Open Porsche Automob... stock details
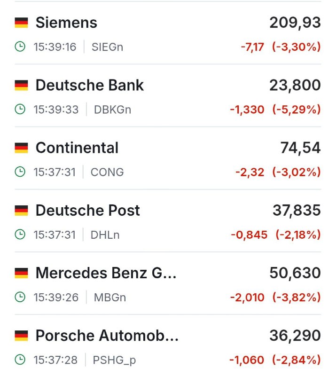Viewport: 336px width, 376px height. (x=168, y=345)
